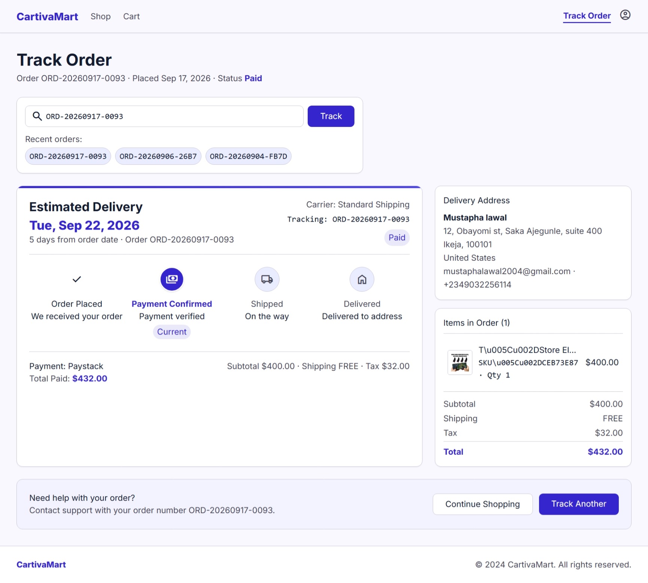Click the Continue Shopping button

(483, 504)
